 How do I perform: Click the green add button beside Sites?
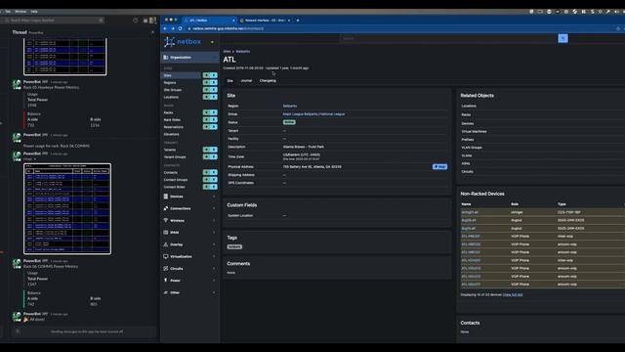206,75
